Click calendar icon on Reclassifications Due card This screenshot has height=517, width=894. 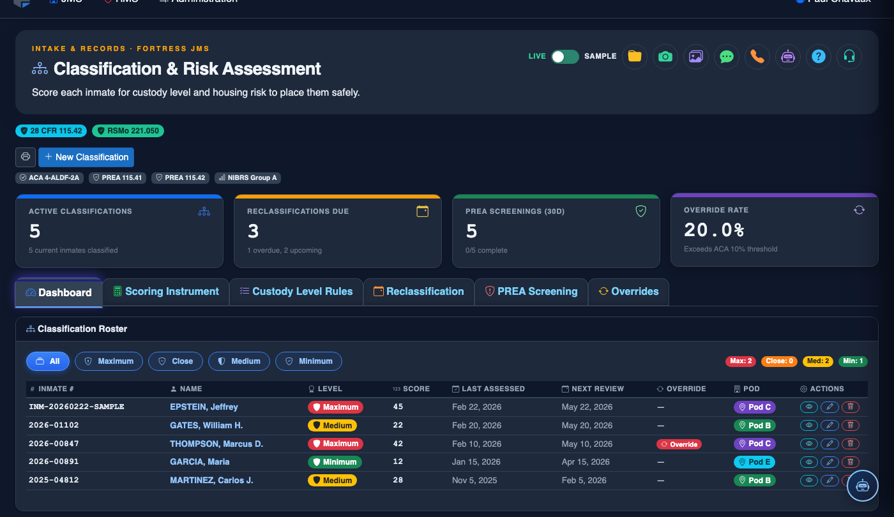pos(423,211)
